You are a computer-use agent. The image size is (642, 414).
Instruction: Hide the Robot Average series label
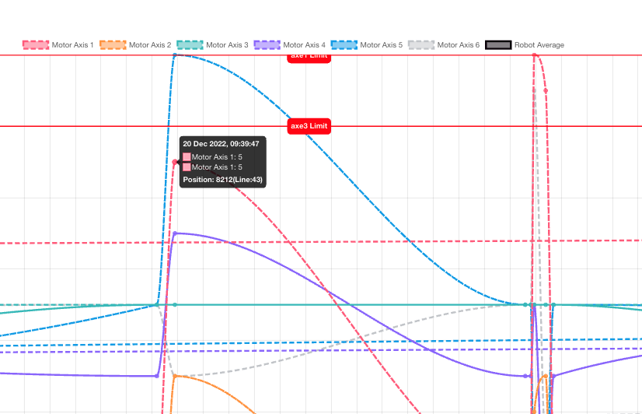539,45
